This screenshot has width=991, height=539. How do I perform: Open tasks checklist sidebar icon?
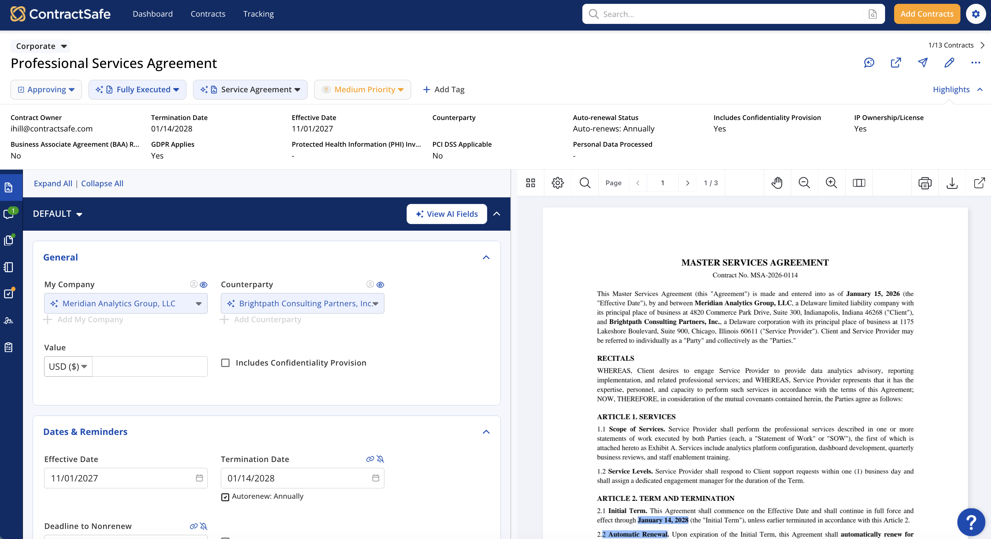click(x=8, y=293)
